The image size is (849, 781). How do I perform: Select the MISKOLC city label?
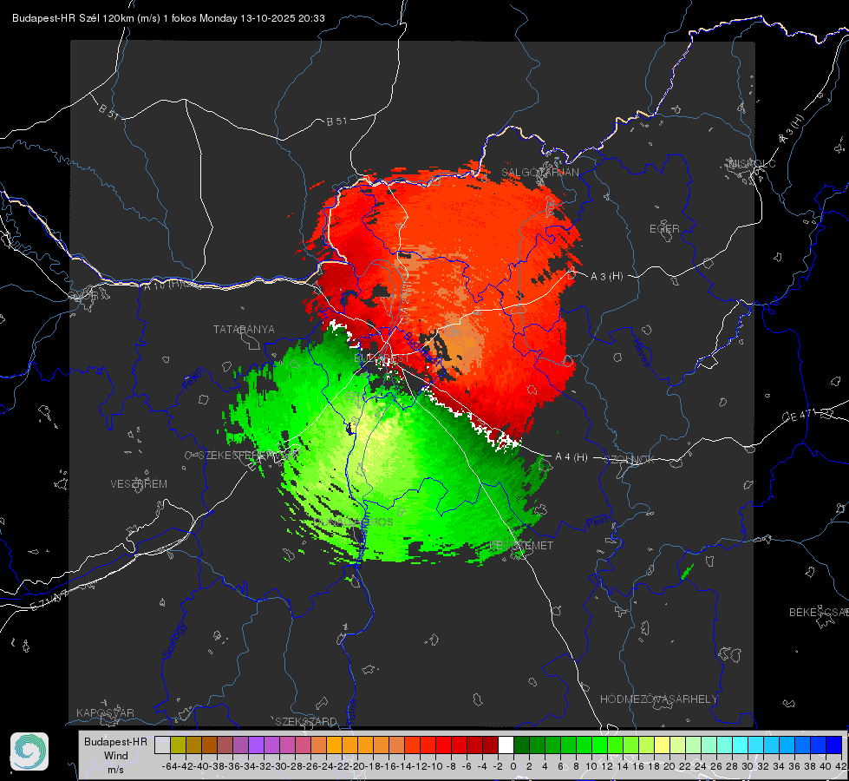(753, 163)
